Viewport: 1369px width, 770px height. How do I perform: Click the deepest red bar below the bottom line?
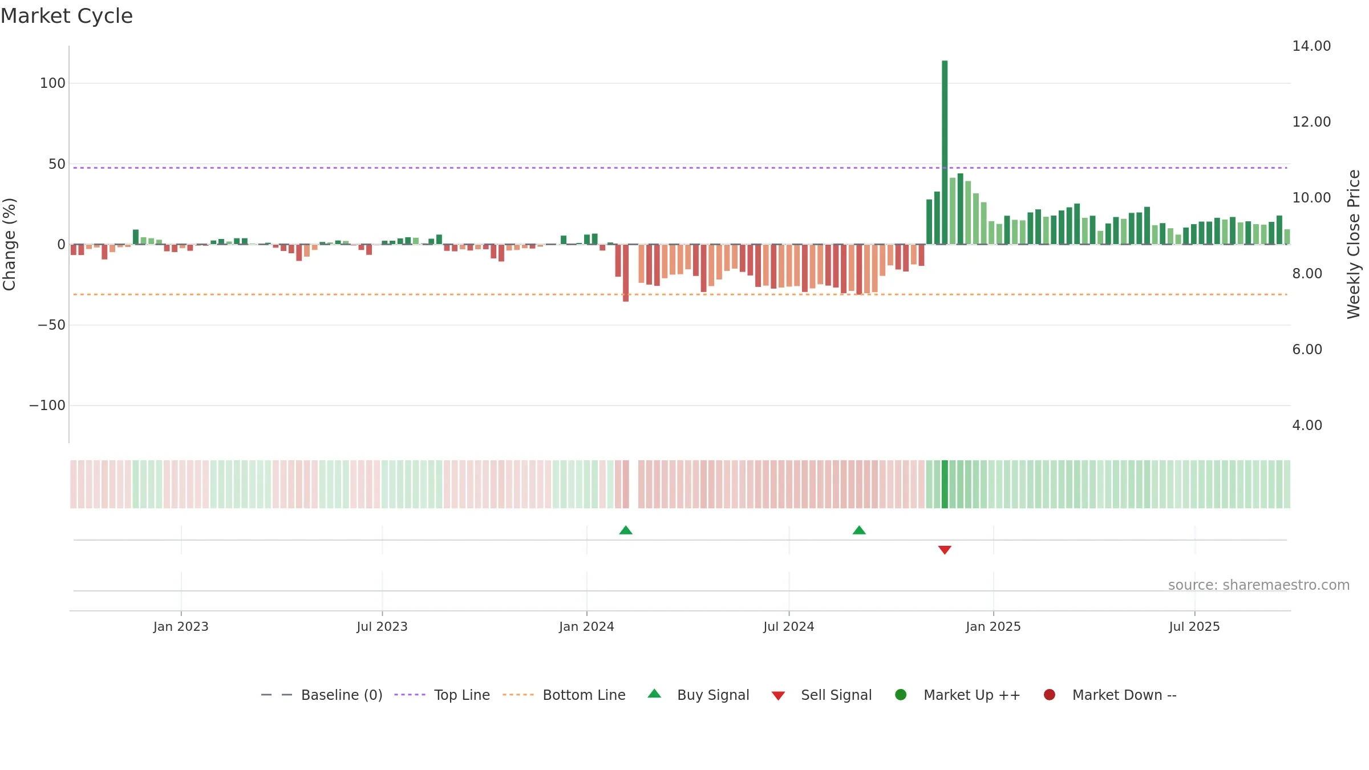point(626,273)
